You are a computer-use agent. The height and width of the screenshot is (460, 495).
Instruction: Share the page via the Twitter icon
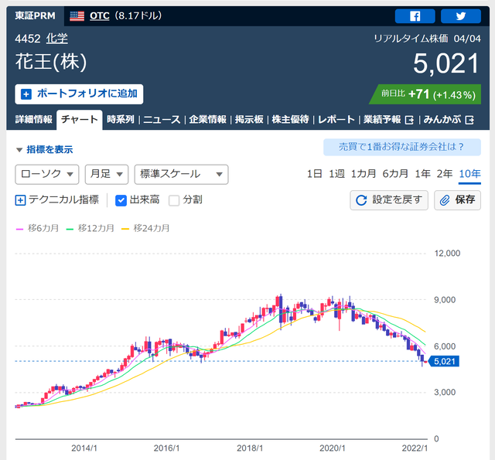pos(461,16)
